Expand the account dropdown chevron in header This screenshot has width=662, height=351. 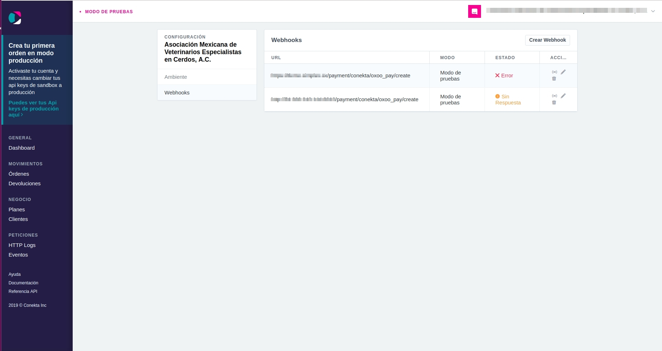point(653,11)
